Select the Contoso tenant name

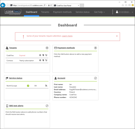point(10,61)
